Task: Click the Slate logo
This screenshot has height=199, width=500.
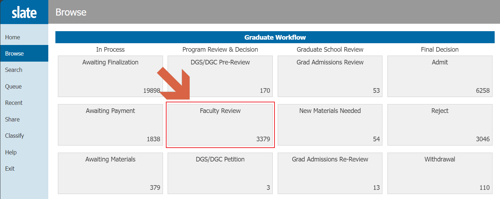Action: pos(24,12)
